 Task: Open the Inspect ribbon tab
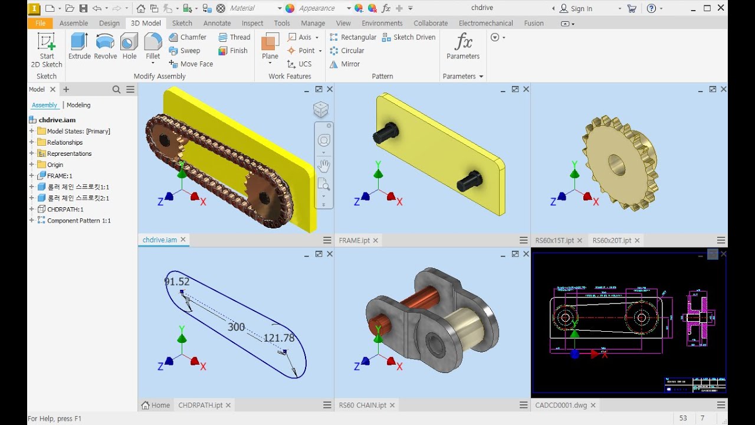[252, 24]
